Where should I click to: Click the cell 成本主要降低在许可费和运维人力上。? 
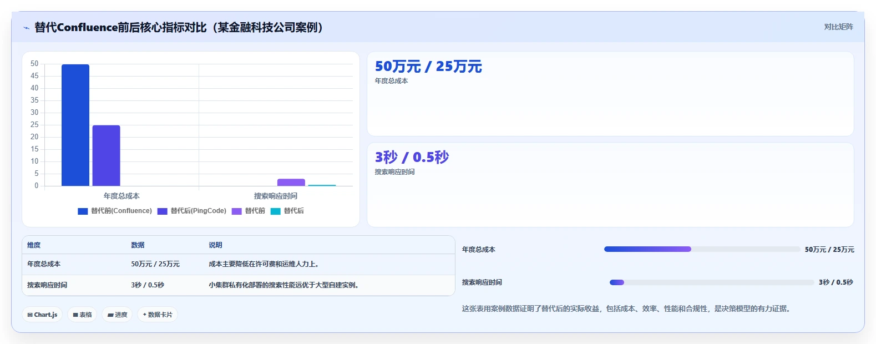coord(264,264)
